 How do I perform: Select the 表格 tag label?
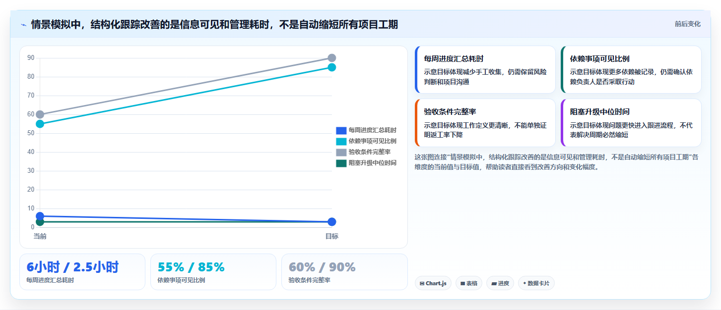click(472, 284)
